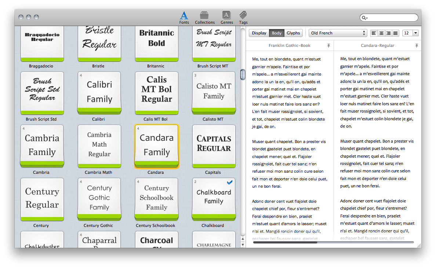Select the Cambria Family font card

[x=42, y=146]
